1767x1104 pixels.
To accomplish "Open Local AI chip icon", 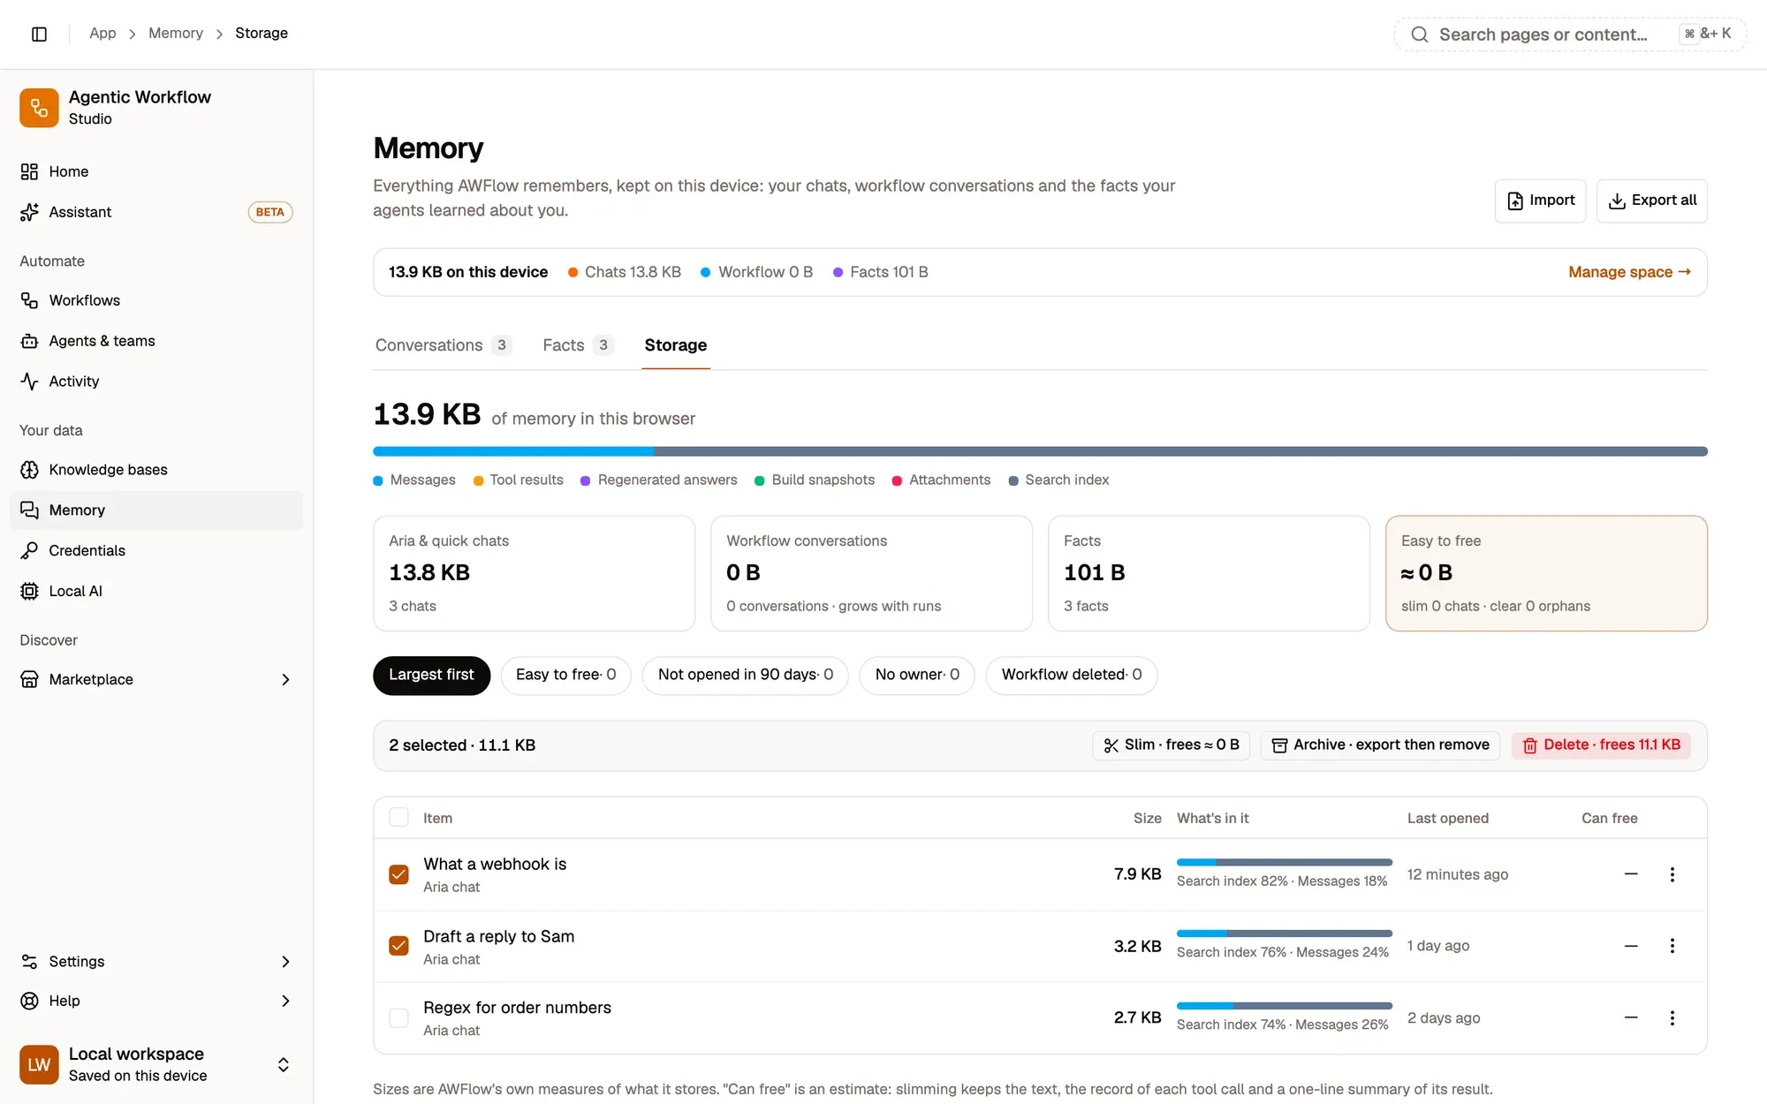I will 29,591.
